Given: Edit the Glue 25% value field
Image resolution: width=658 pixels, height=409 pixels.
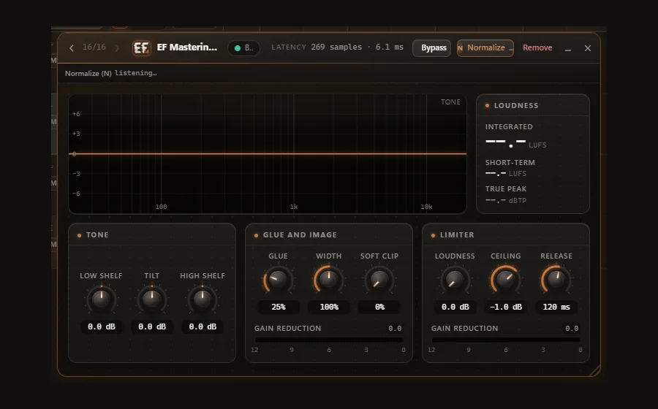Looking at the screenshot, I should [279, 307].
